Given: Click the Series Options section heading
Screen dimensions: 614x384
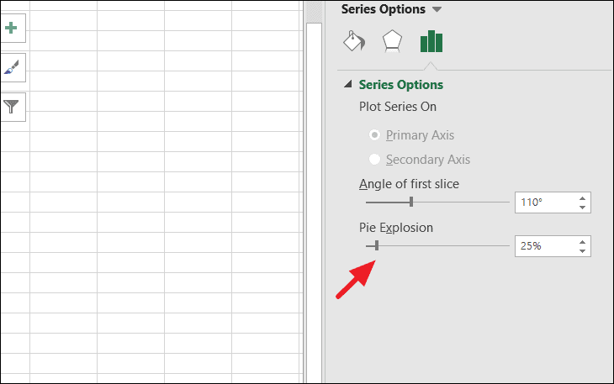Looking at the screenshot, I should (x=400, y=85).
